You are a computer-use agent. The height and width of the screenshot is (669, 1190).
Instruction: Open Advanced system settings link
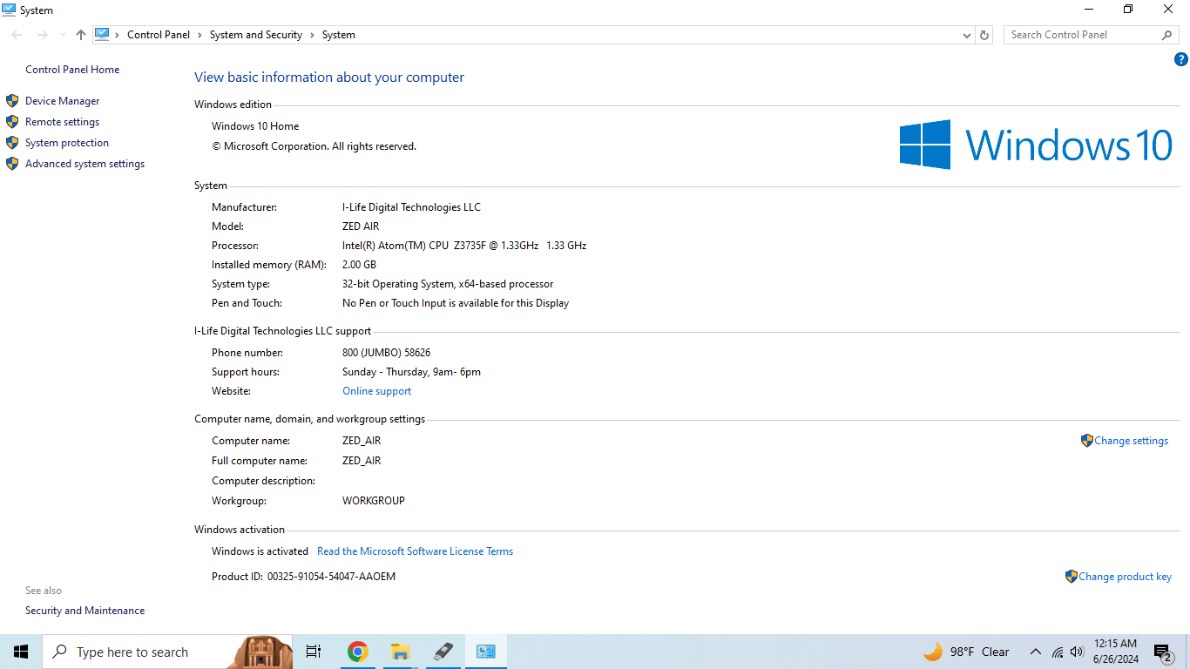coord(85,164)
